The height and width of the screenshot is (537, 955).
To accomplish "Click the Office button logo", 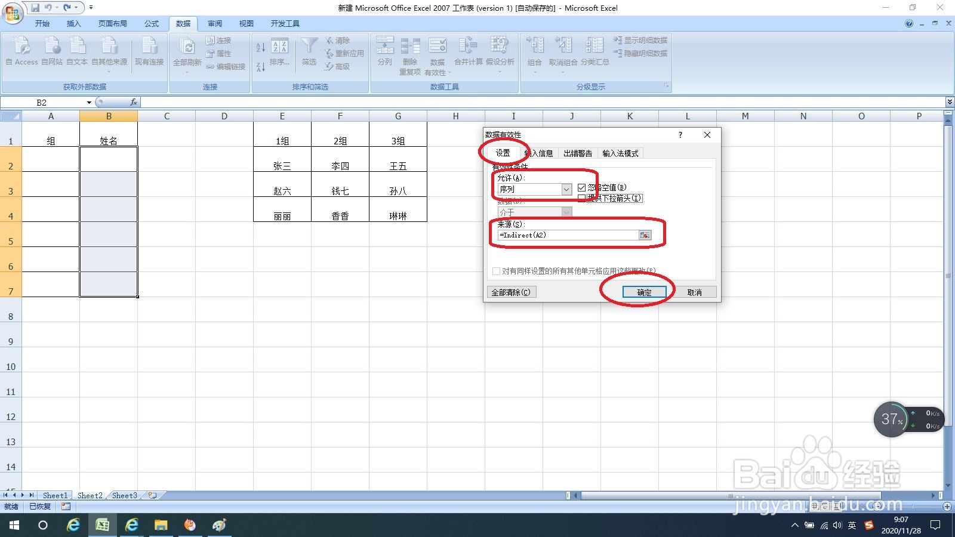I will pyautogui.click(x=12, y=12).
